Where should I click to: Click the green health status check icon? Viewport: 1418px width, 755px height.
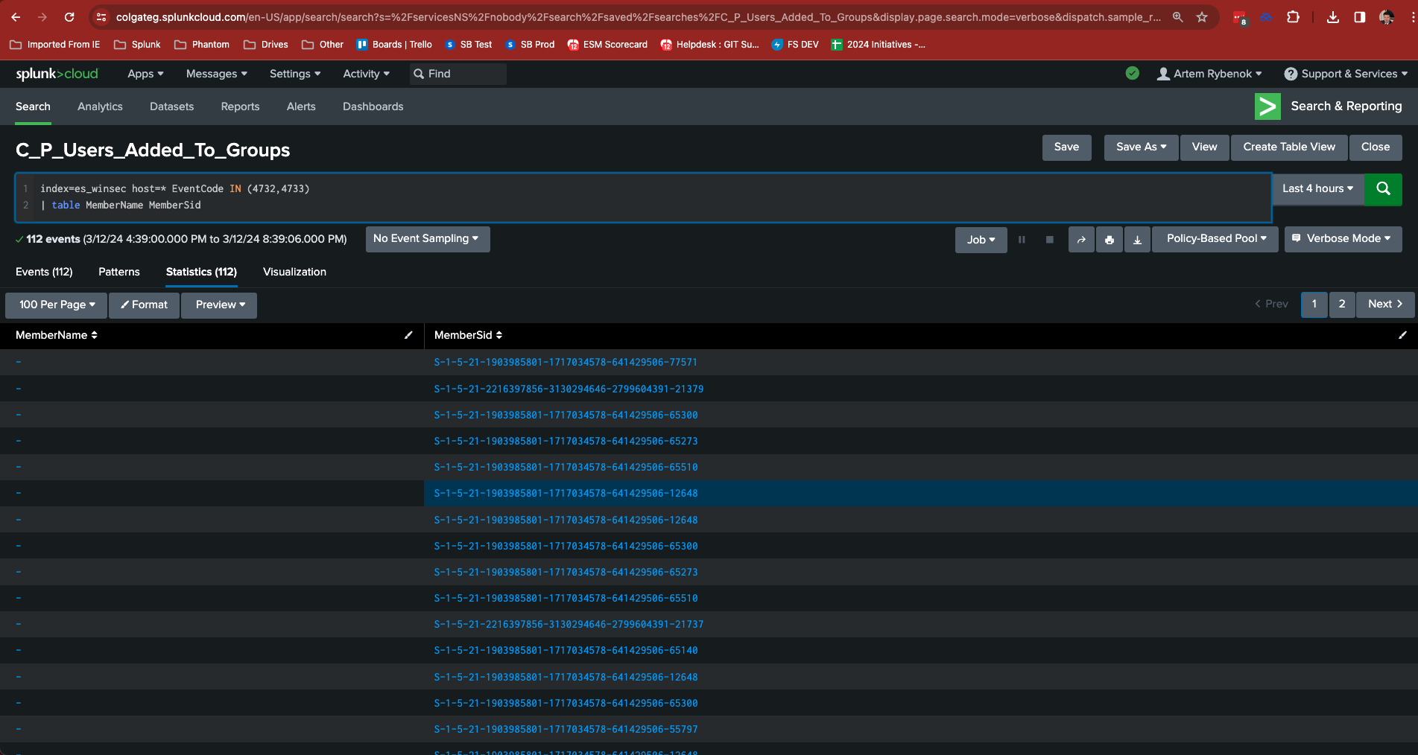point(1133,74)
